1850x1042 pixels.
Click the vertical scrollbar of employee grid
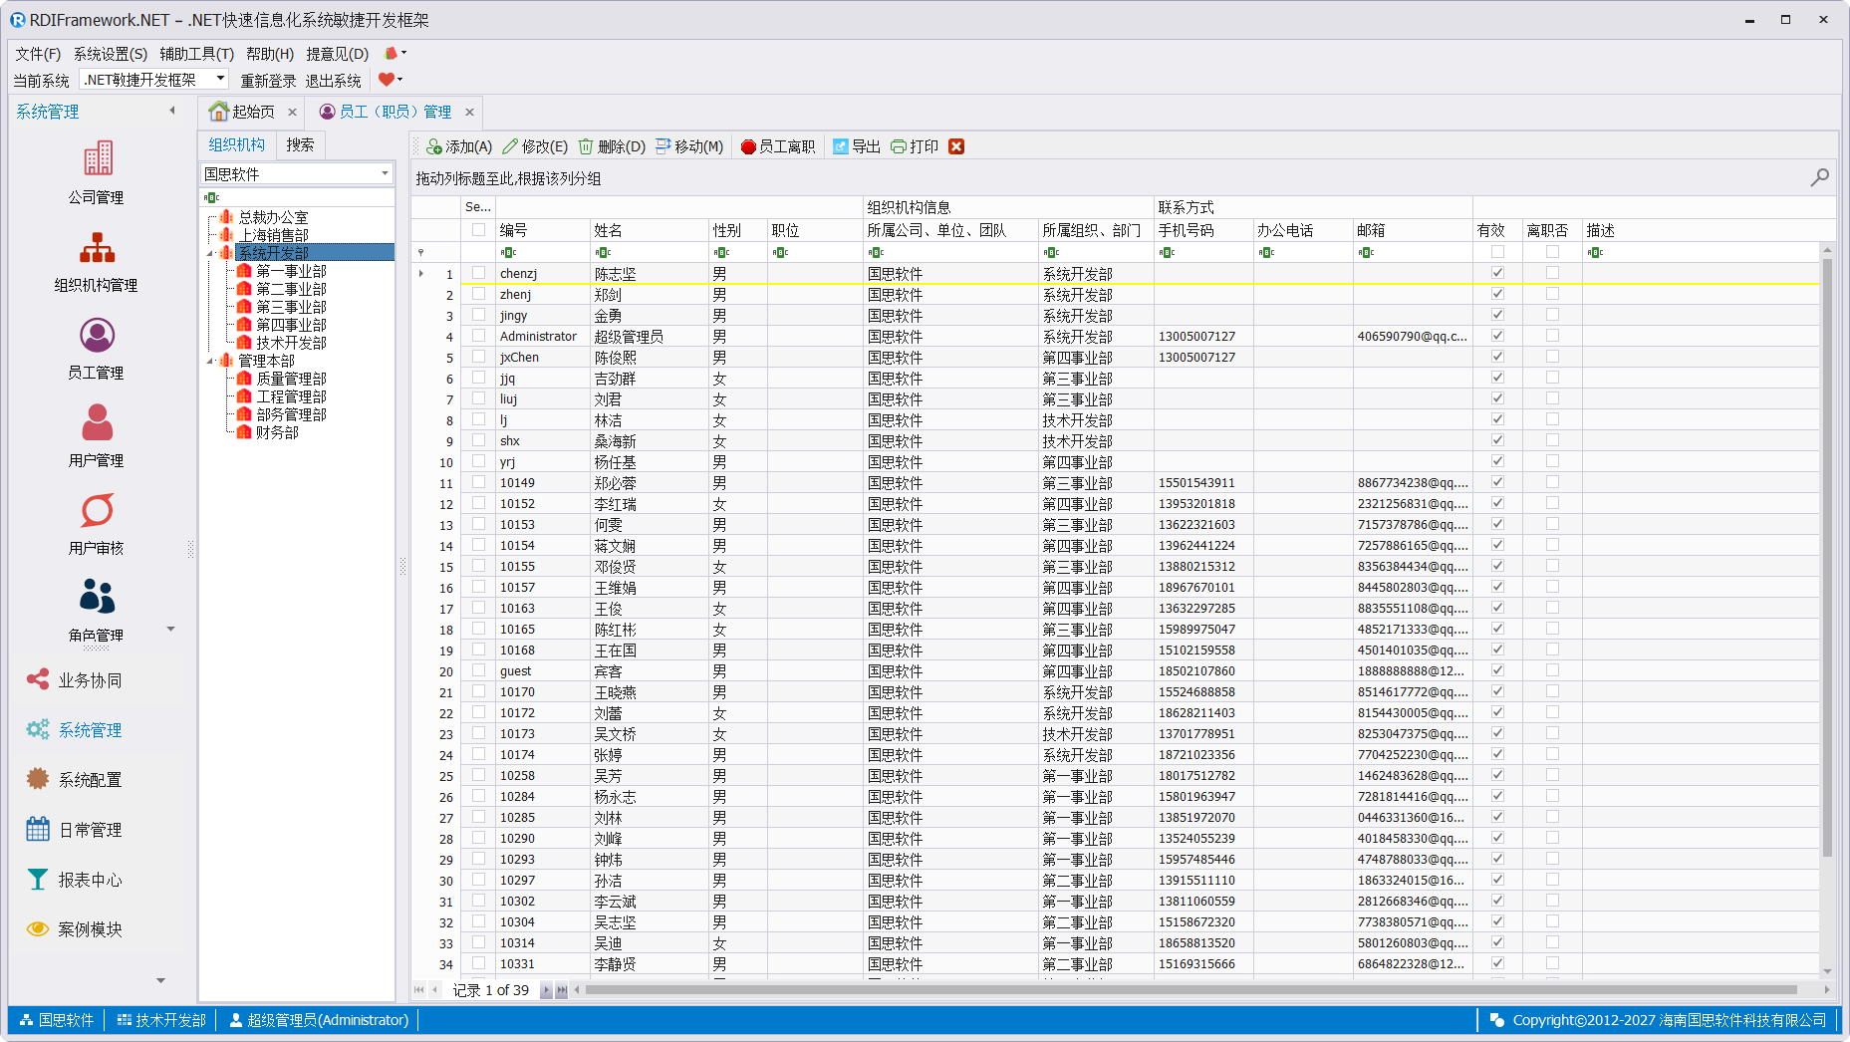pos(1826,558)
